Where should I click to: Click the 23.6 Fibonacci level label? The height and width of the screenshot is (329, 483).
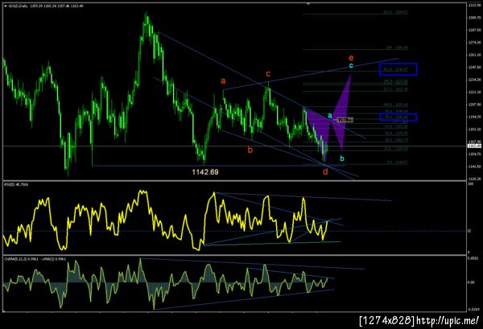(398, 149)
